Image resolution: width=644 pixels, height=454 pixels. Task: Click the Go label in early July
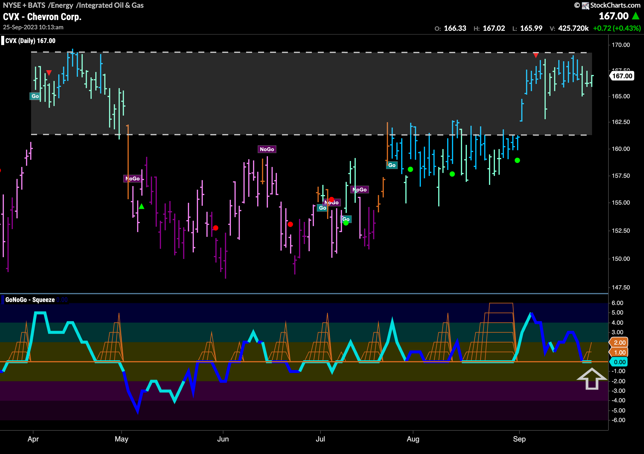pos(323,208)
